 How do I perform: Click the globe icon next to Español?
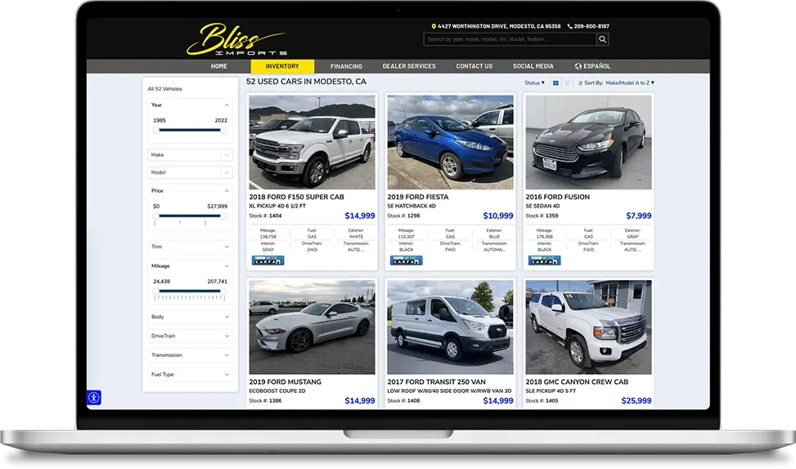click(578, 66)
